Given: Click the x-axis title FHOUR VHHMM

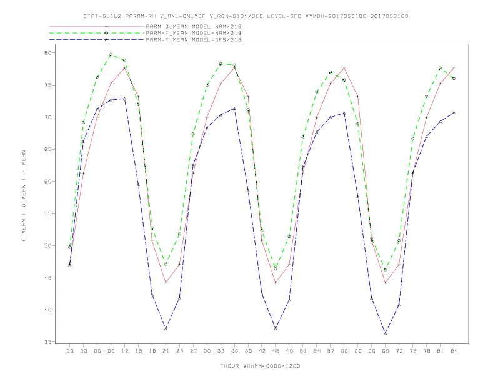Looking at the screenshot, I should tap(260, 366).
